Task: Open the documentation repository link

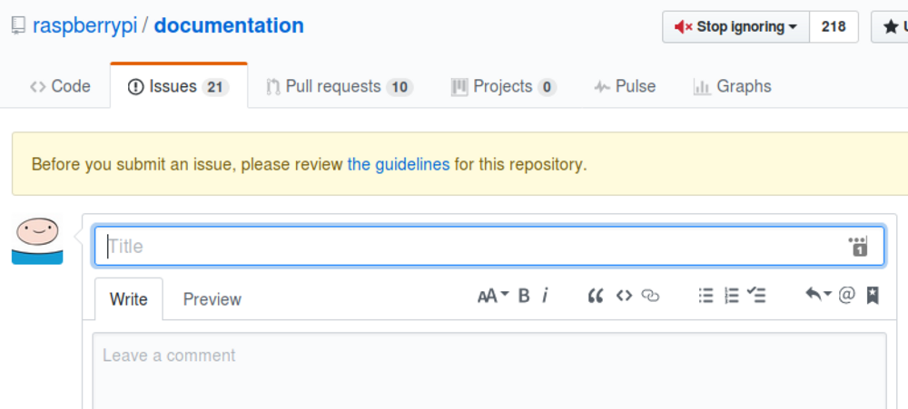Action: pyautogui.click(x=229, y=25)
